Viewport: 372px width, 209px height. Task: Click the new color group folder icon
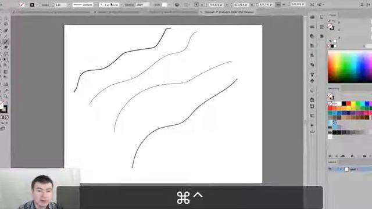coord(364,156)
